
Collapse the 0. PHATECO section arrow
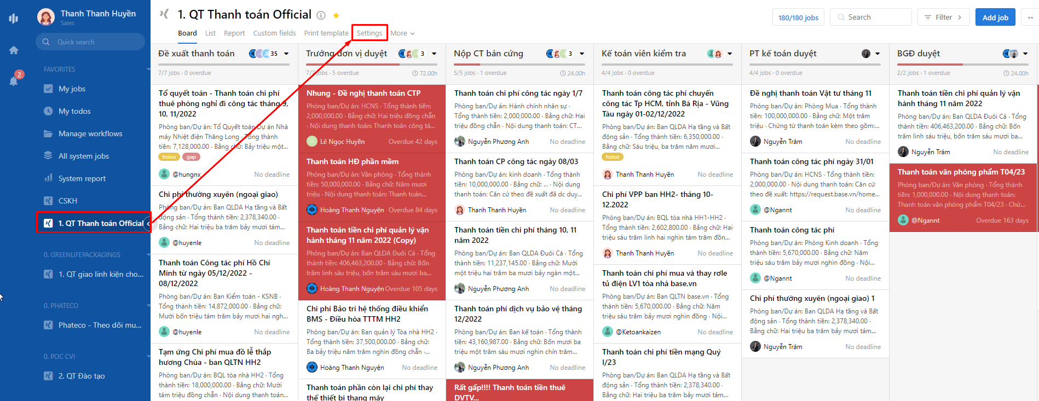[148, 305]
